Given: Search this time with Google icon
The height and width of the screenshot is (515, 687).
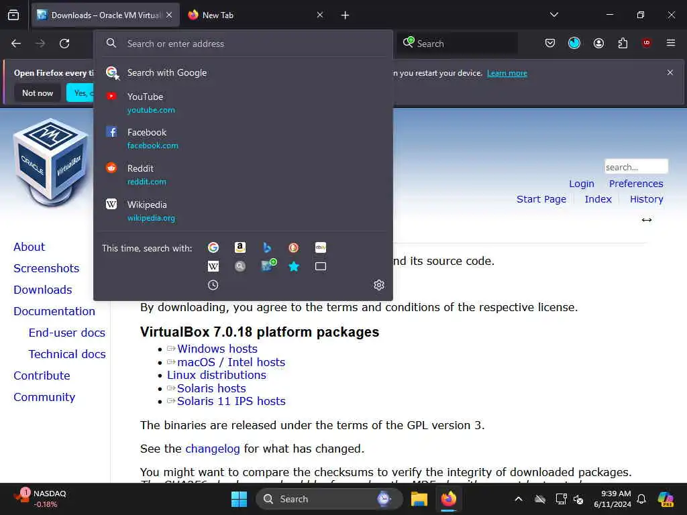Looking at the screenshot, I should 213,248.
